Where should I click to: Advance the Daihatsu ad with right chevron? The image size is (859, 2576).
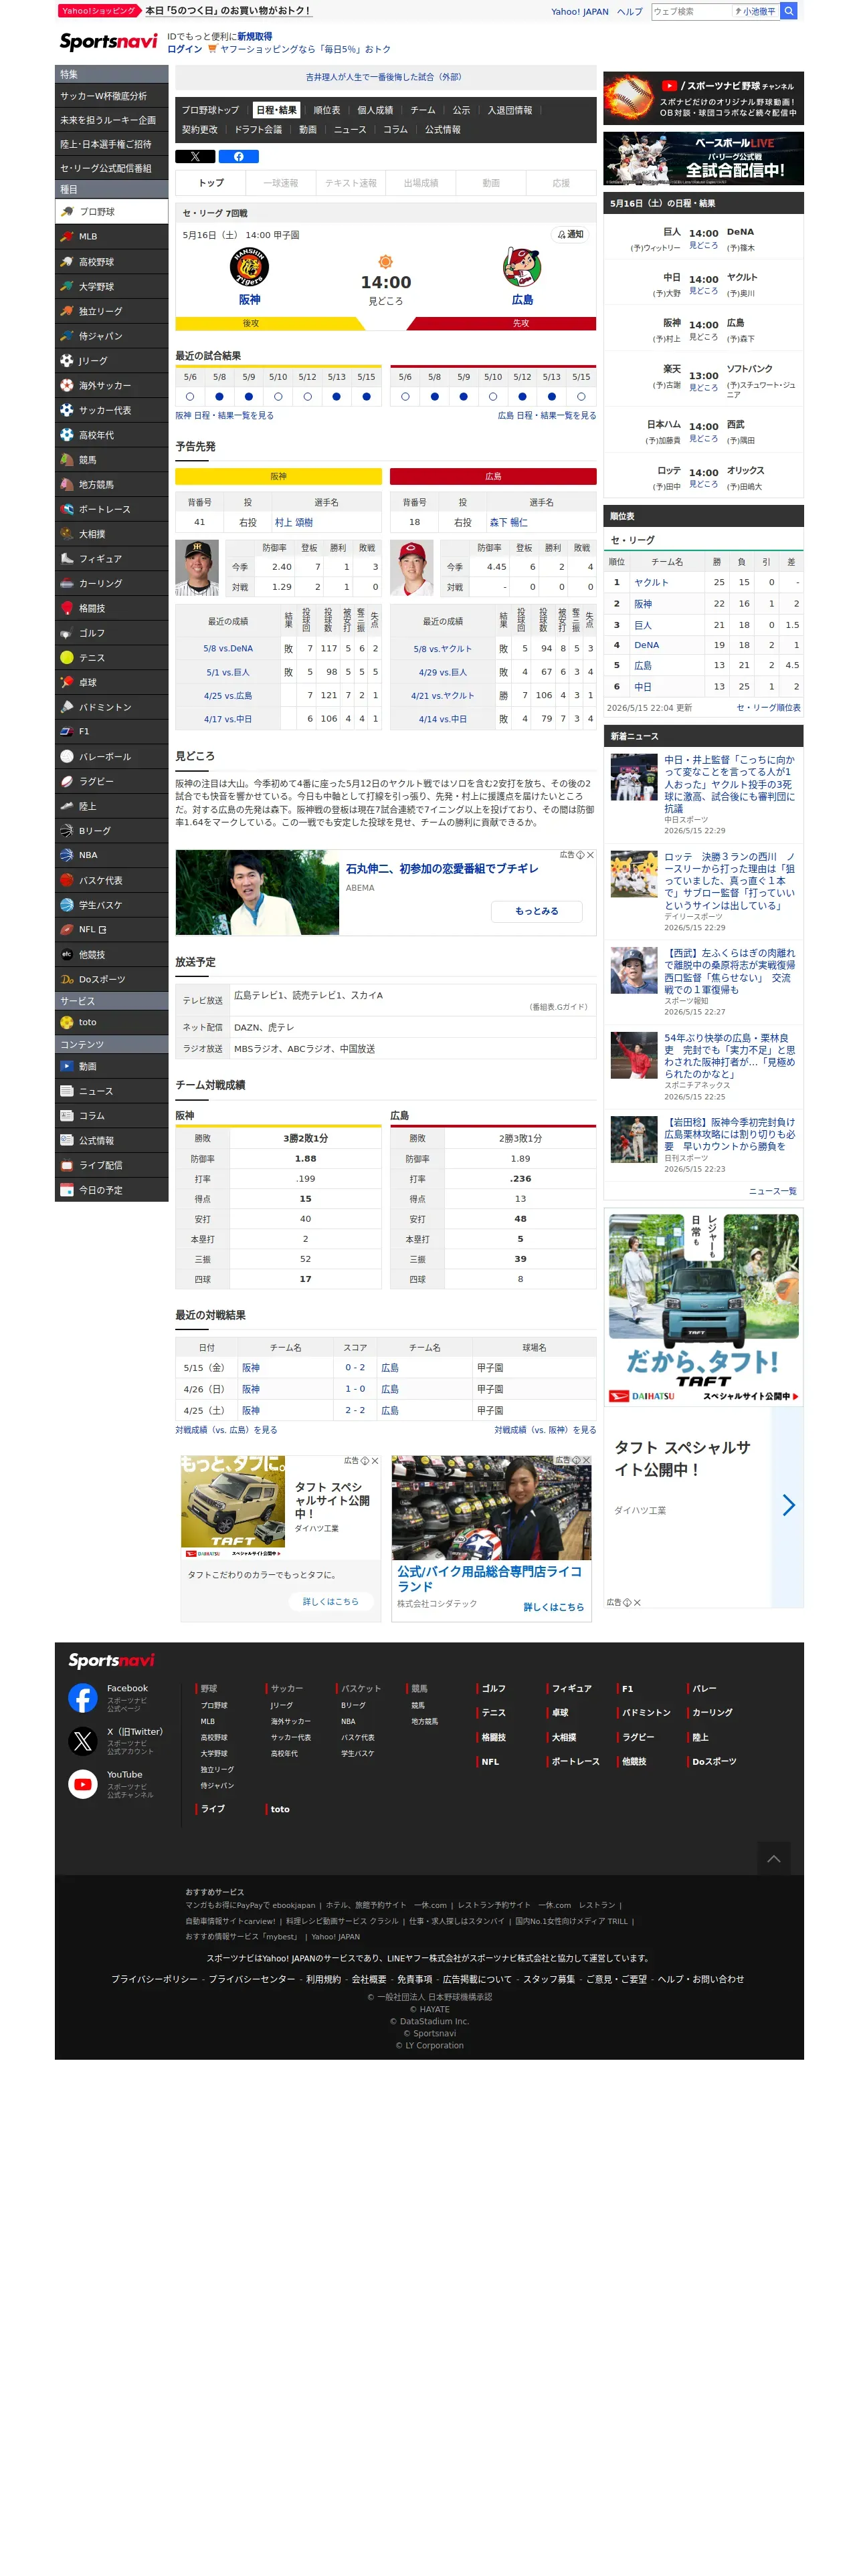pyautogui.click(x=788, y=1505)
